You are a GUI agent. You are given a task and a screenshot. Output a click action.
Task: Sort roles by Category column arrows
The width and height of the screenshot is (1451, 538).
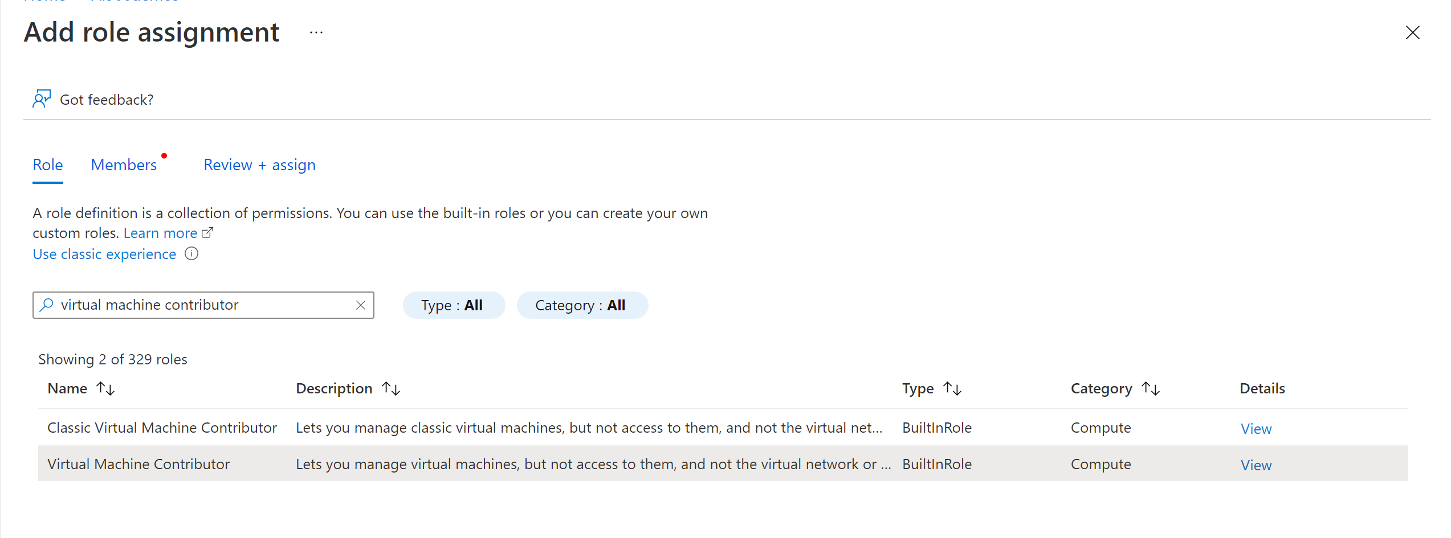click(x=1151, y=389)
